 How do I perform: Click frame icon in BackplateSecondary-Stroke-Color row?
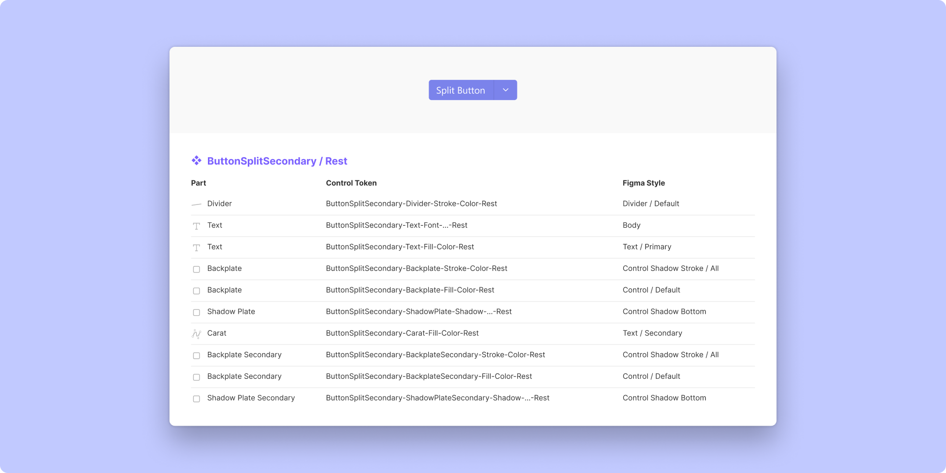[x=197, y=355]
